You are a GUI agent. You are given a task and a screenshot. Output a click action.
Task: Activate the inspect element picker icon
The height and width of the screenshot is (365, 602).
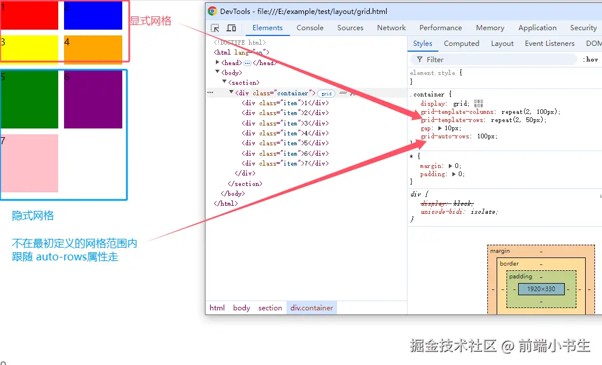pyautogui.click(x=215, y=28)
